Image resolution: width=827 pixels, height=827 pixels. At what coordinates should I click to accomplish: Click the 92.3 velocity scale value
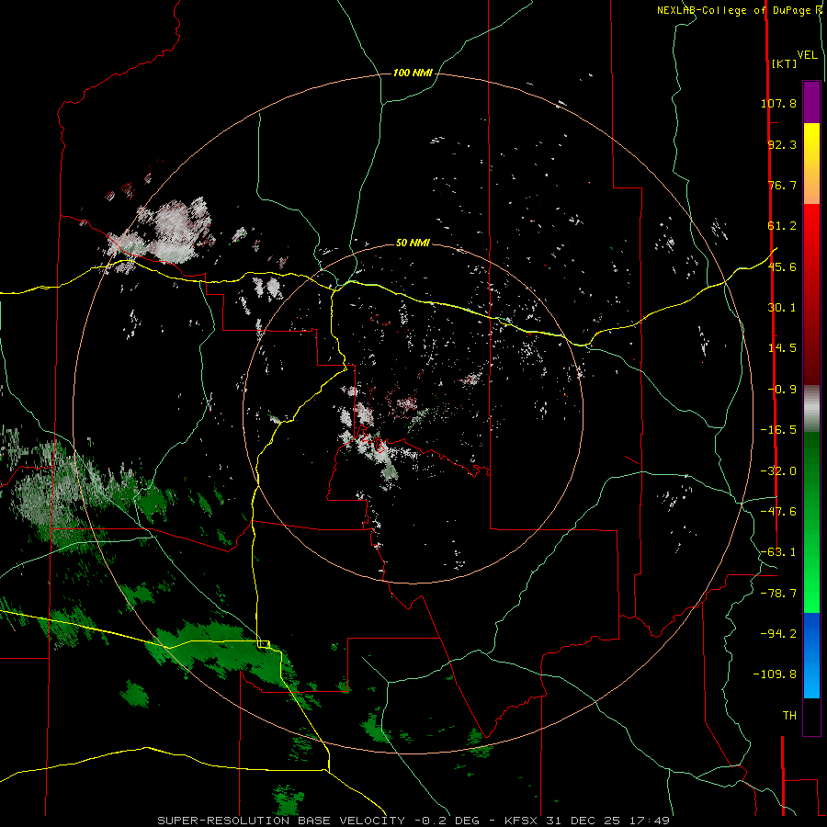[782, 144]
